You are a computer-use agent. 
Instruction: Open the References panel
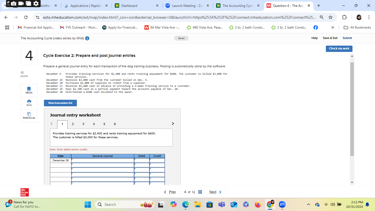tap(29, 116)
